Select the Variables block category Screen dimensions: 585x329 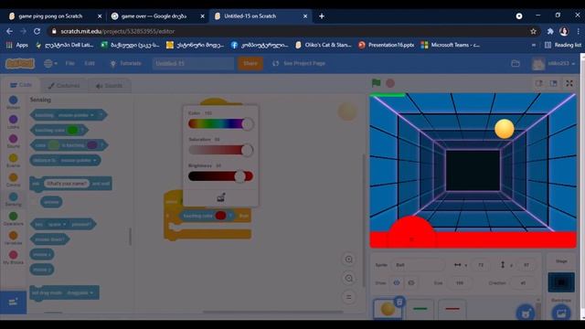(13, 238)
